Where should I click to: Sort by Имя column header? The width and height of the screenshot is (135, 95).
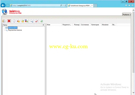coord(54,25)
